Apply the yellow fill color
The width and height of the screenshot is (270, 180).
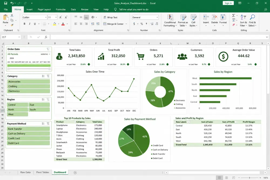(55, 24)
